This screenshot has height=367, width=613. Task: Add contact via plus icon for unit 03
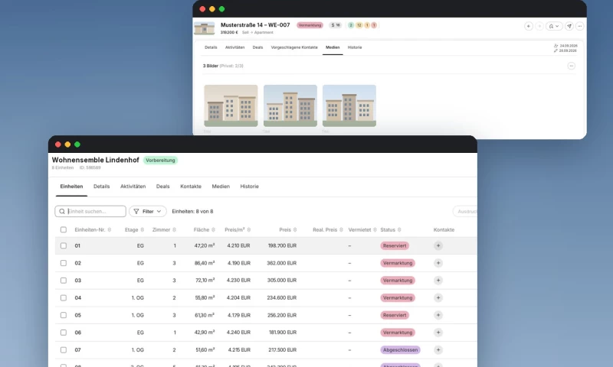coord(438,281)
